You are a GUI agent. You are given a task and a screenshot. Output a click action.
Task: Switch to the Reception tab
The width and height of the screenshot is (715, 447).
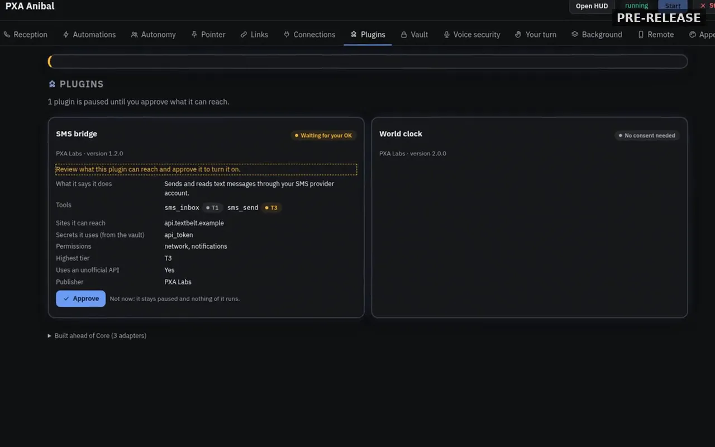(26, 35)
